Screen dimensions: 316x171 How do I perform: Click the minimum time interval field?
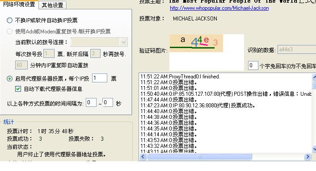click(x=91, y=102)
